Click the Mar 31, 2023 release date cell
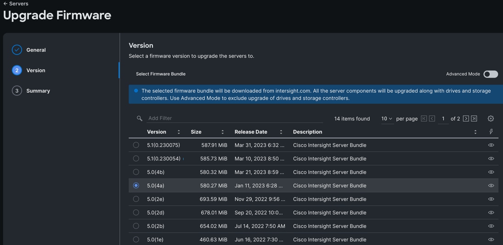Image resolution: width=503 pixels, height=245 pixels. pos(260,145)
